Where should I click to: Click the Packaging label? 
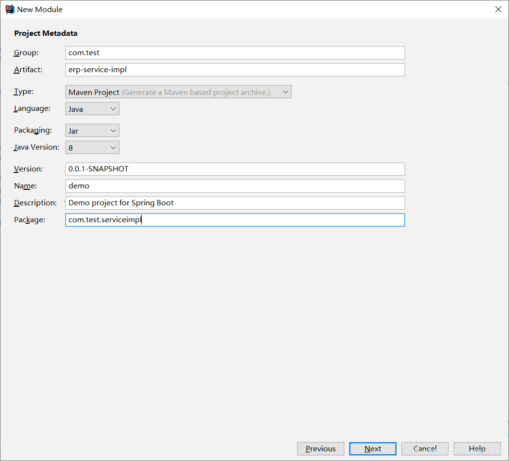[x=33, y=130]
